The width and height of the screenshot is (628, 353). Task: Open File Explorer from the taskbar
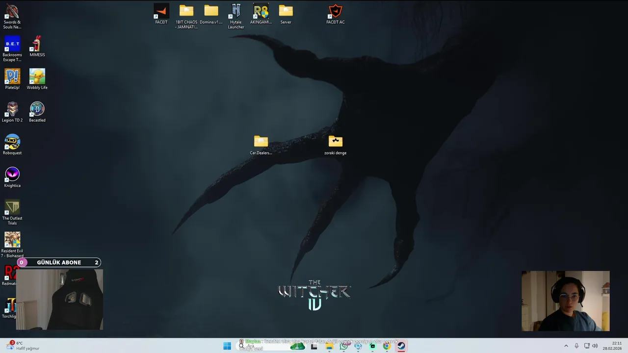point(329,346)
